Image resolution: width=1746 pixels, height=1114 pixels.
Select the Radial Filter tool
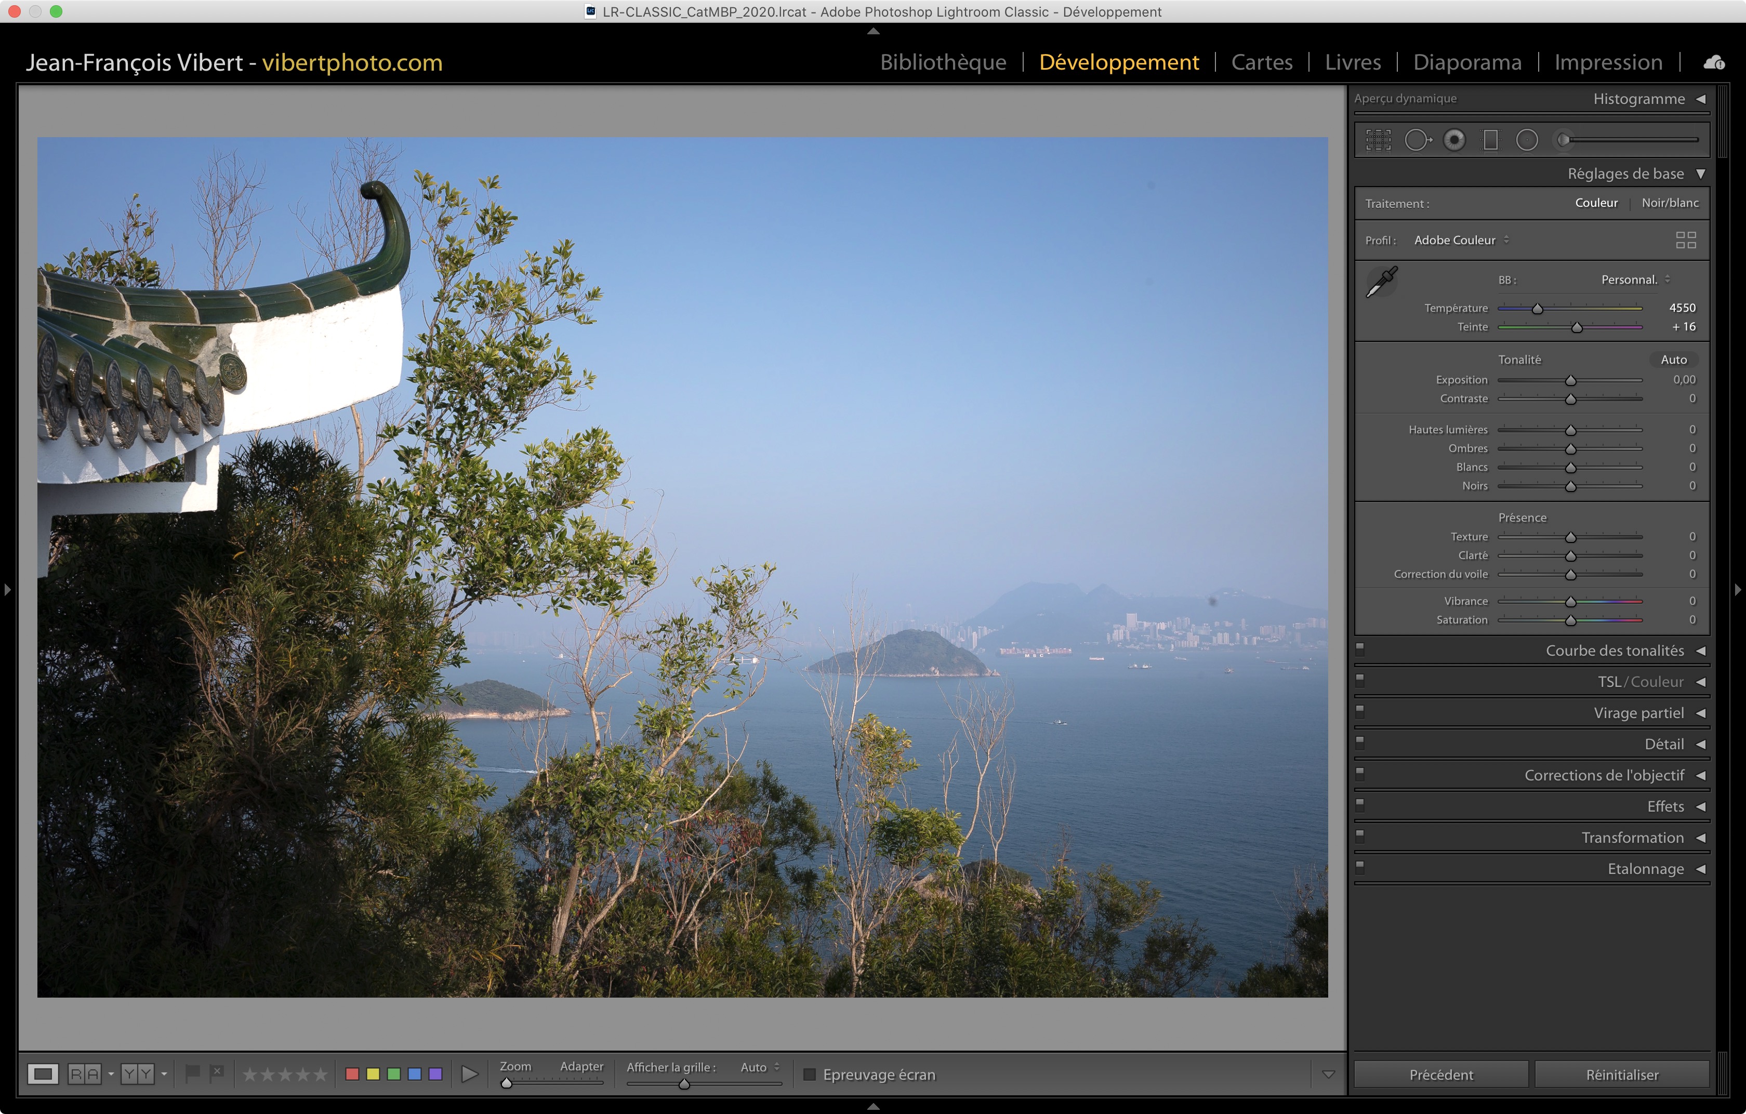tap(1526, 140)
